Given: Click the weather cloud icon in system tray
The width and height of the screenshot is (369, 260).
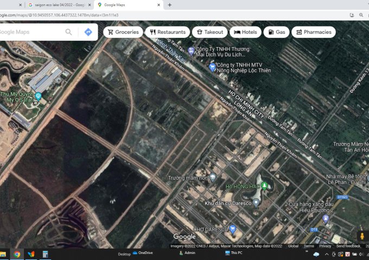Looking at the screenshot, I should 316,254.
